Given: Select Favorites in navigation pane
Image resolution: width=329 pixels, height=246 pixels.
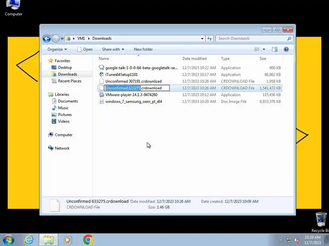Looking at the screenshot, I should 62,61.
